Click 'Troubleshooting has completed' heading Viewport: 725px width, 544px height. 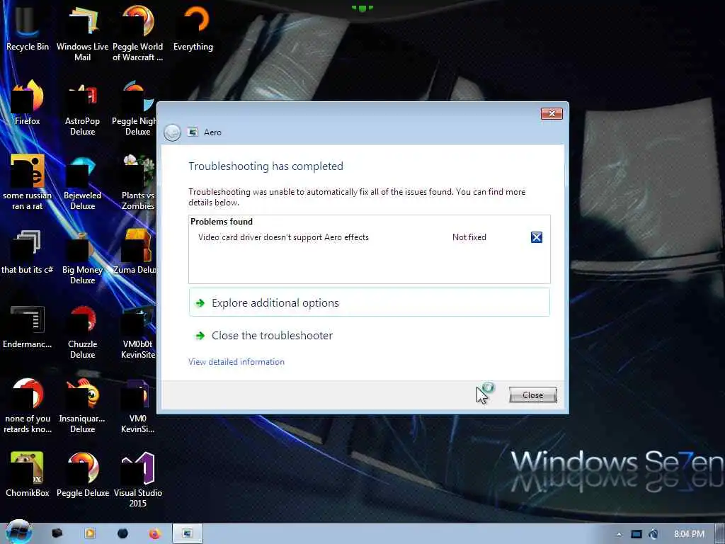pos(266,166)
